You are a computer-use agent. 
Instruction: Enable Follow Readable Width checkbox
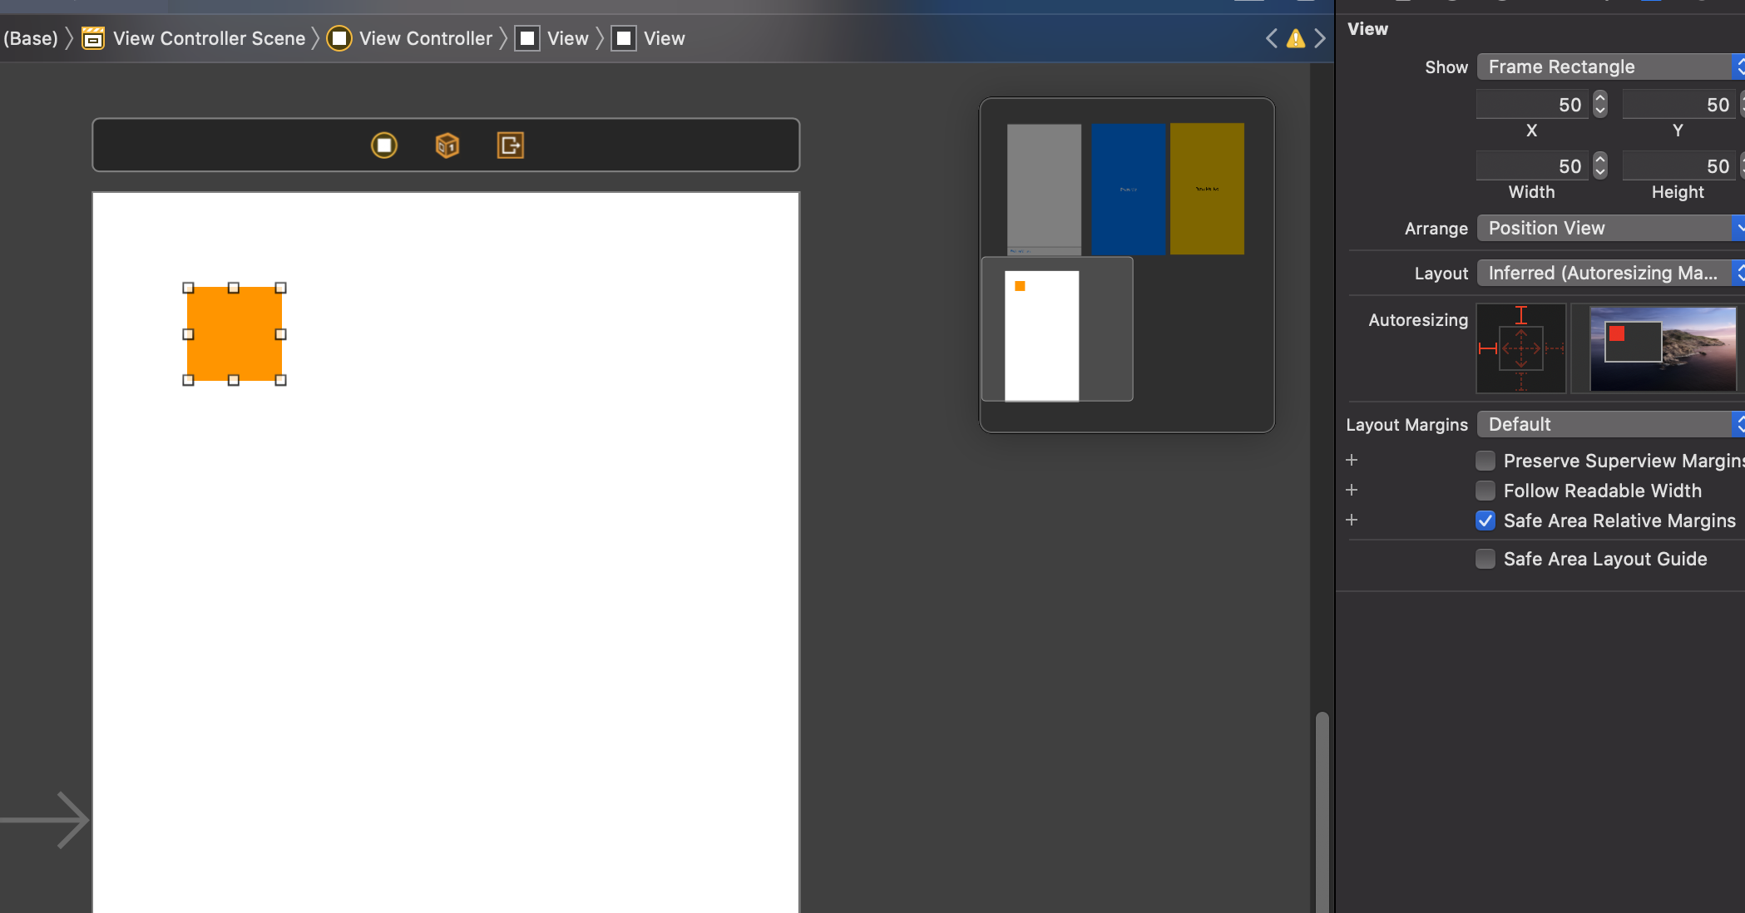point(1485,491)
